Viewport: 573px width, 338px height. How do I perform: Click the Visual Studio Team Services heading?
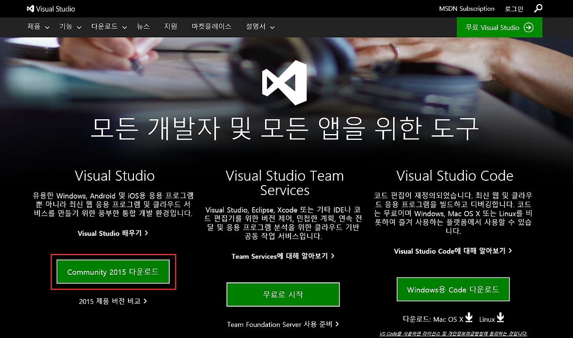285,183
